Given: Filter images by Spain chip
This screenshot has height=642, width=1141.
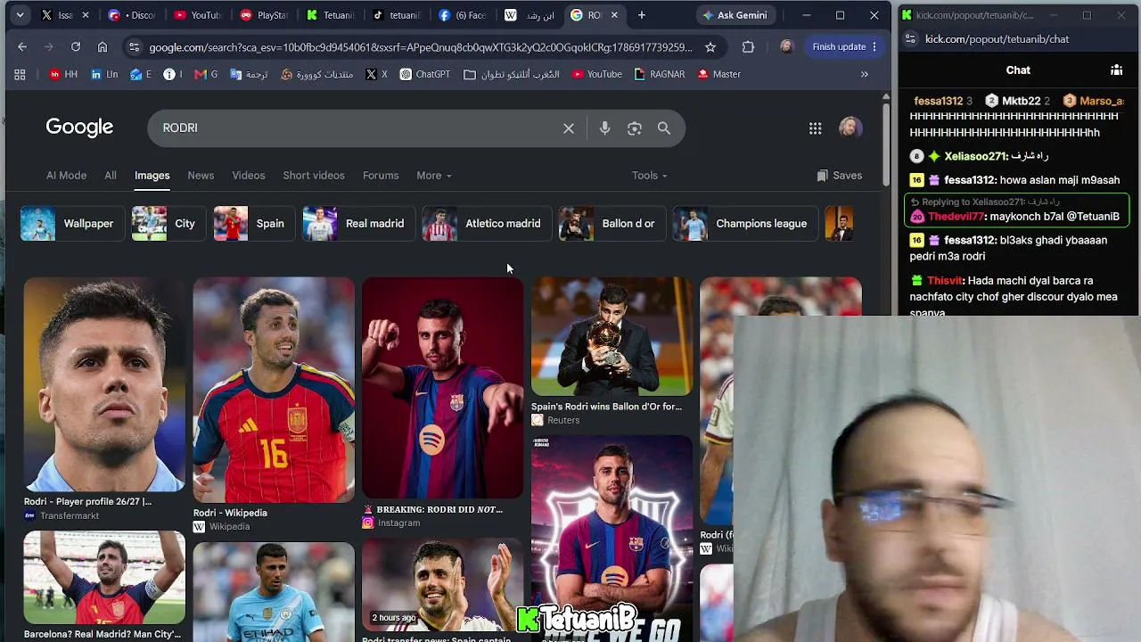Looking at the screenshot, I should click(x=253, y=224).
